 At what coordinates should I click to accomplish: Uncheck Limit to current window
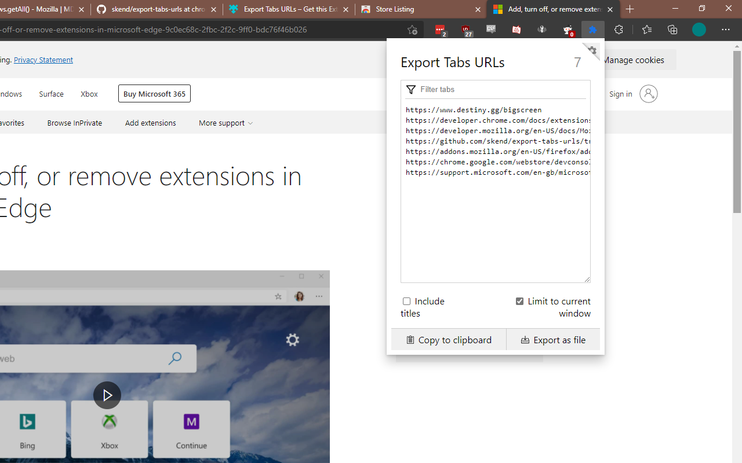pos(519,301)
